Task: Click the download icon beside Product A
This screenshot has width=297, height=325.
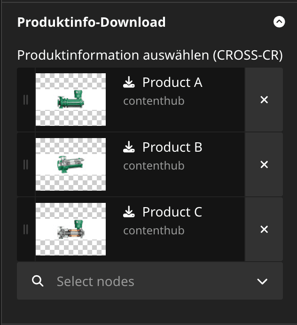Action: (129, 82)
